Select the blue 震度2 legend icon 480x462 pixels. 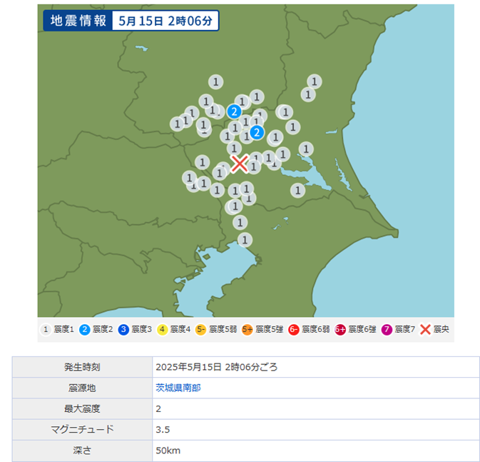pos(85,329)
